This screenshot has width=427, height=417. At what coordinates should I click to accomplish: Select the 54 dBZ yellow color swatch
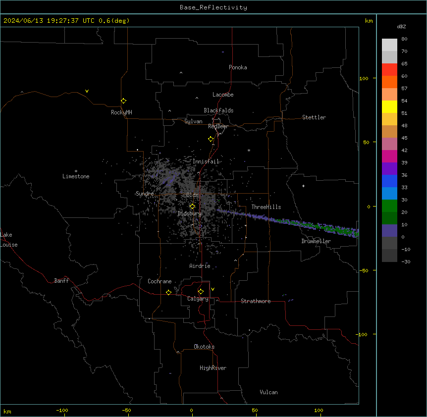389,106
